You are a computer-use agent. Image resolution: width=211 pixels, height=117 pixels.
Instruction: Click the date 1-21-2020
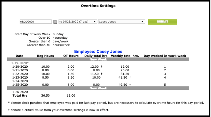pos(20,70)
